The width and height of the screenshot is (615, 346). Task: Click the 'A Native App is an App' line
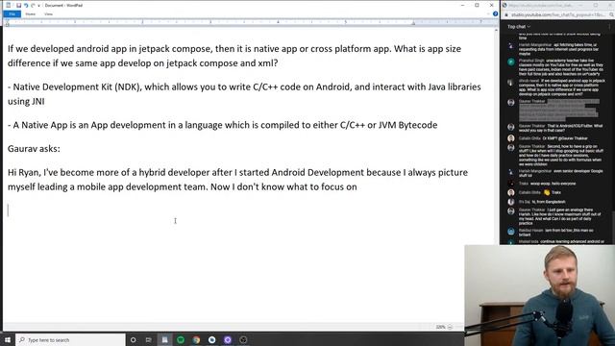[222, 125]
